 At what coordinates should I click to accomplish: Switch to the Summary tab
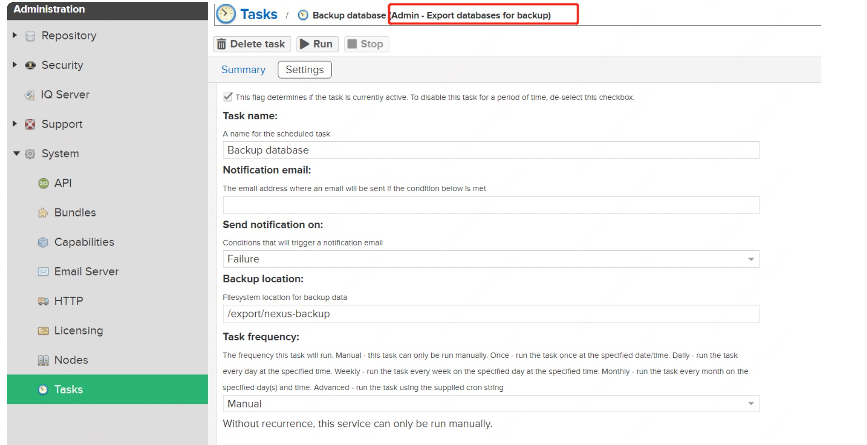(243, 70)
